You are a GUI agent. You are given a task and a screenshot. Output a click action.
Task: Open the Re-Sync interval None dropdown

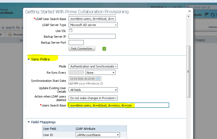100,72
